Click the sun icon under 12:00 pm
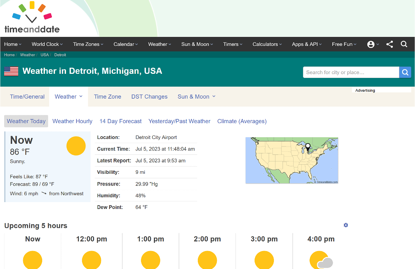The height and width of the screenshot is (269, 415). pos(91,260)
